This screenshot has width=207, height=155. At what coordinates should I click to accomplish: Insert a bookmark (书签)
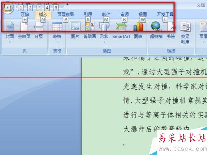pyautogui.click(x=171, y=30)
